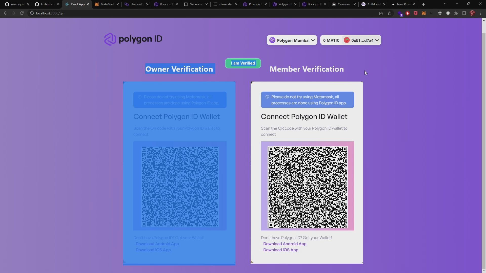Switch to the MetaMask tab
The image size is (486, 273).
(x=106, y=4)
